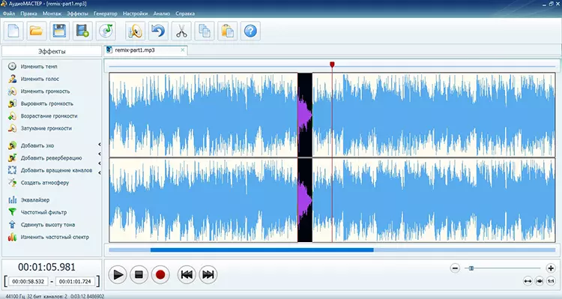Paste with the clipboard toolbar icon

click(x=228, y=31)
